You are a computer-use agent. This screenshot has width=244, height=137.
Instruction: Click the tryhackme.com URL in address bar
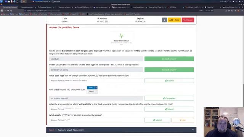point(46,11)
